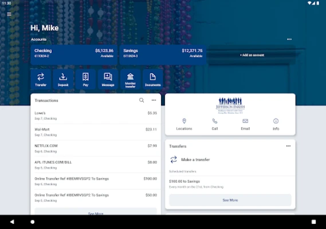Open the Message quick action

click(108, 80)
